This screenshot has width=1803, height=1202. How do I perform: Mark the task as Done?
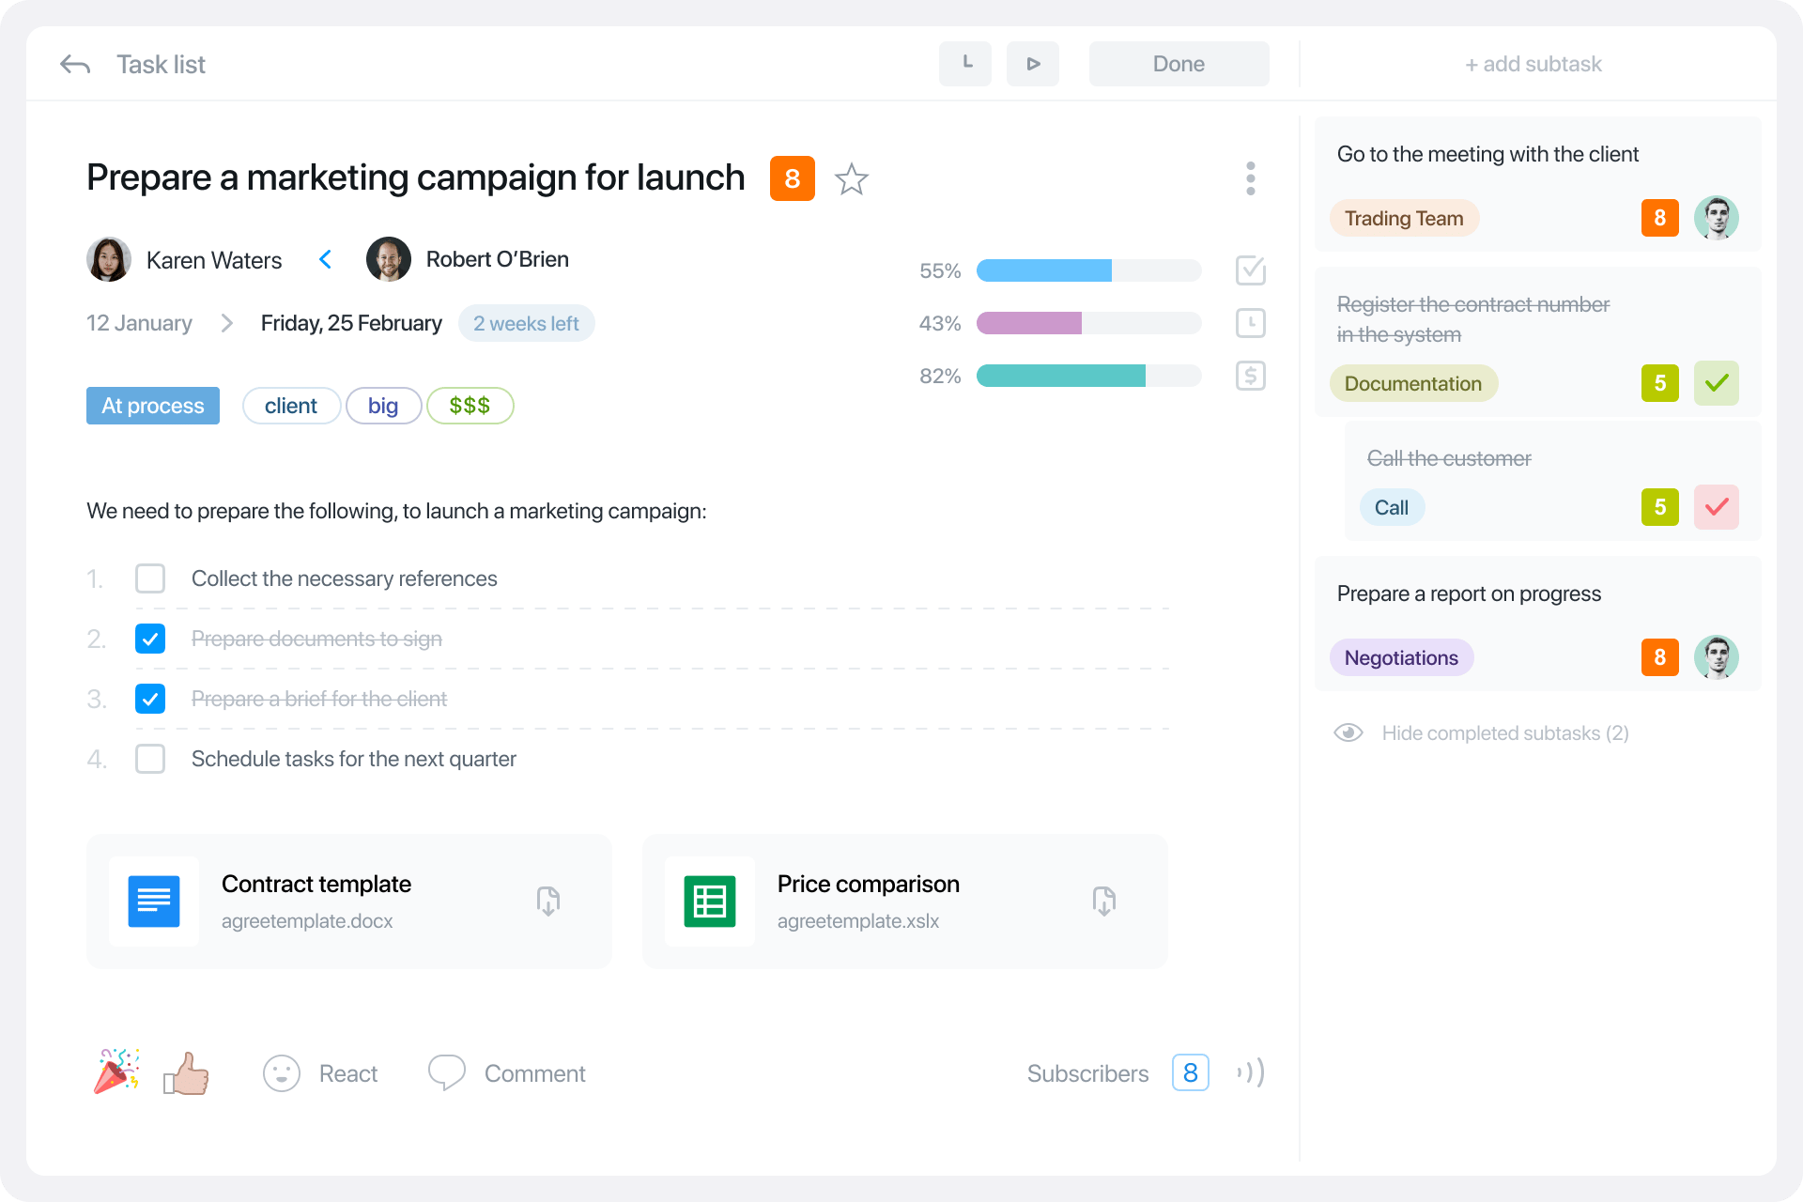(x=1179, y=64)
